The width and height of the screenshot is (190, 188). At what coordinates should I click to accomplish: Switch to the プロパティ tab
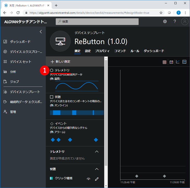point(102,51)
